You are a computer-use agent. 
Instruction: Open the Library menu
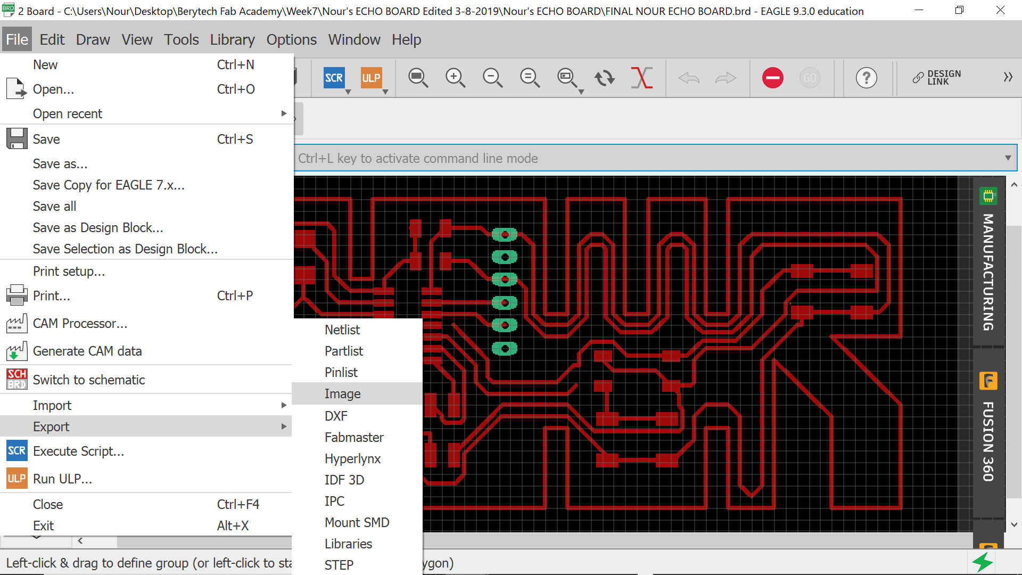point(232,39)
